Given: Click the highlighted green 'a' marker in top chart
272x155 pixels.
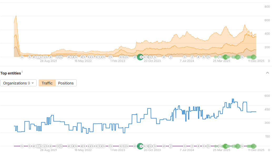Looking at the screenshot, I should pos(141,57).
